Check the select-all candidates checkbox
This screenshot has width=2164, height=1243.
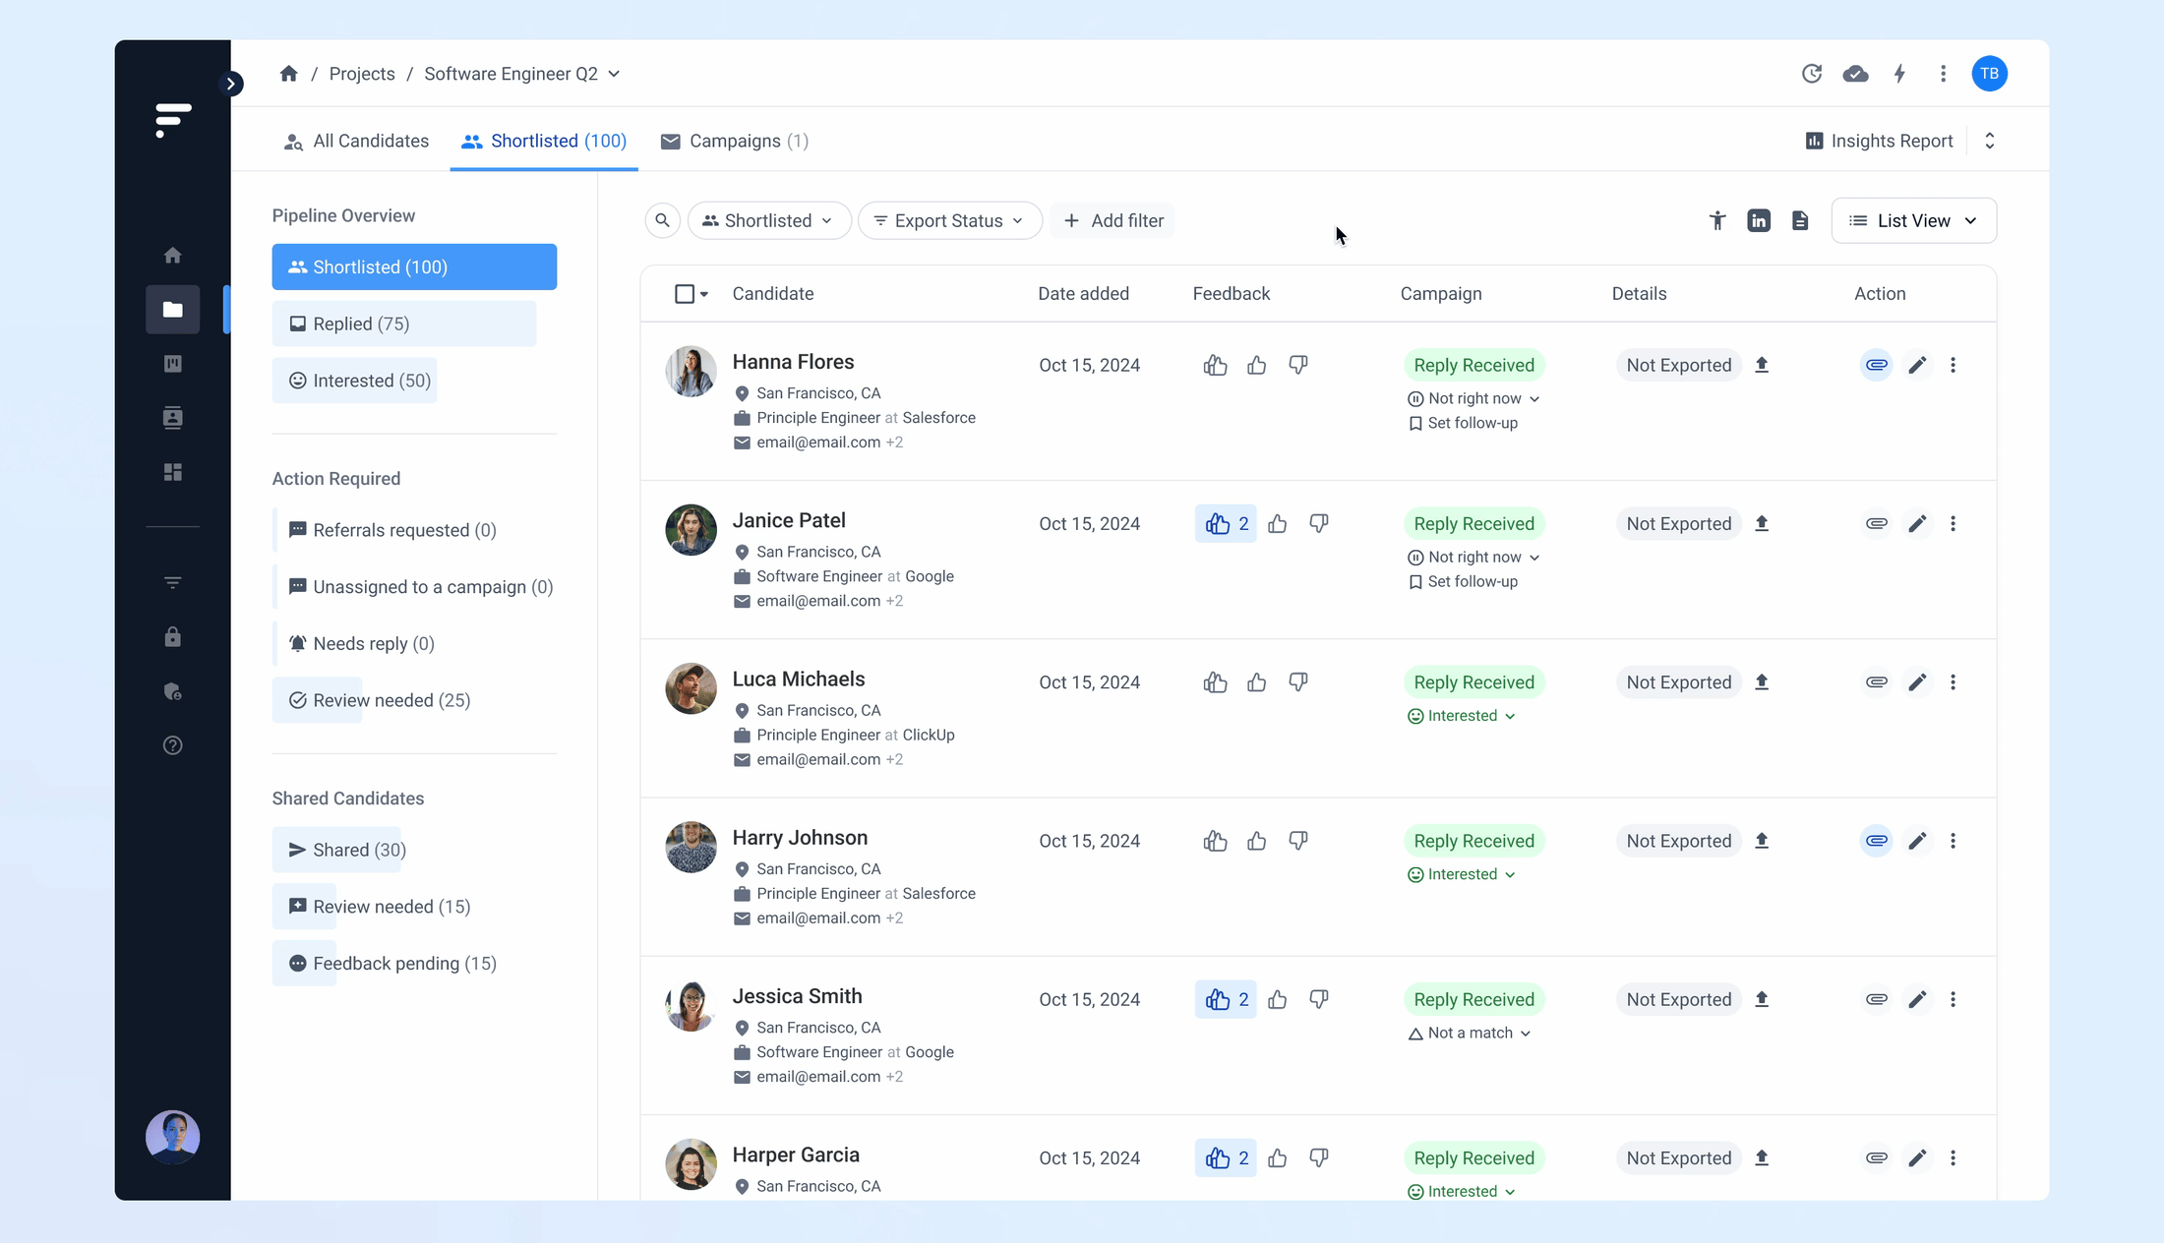pyautogui.click(x=685, y=294)
